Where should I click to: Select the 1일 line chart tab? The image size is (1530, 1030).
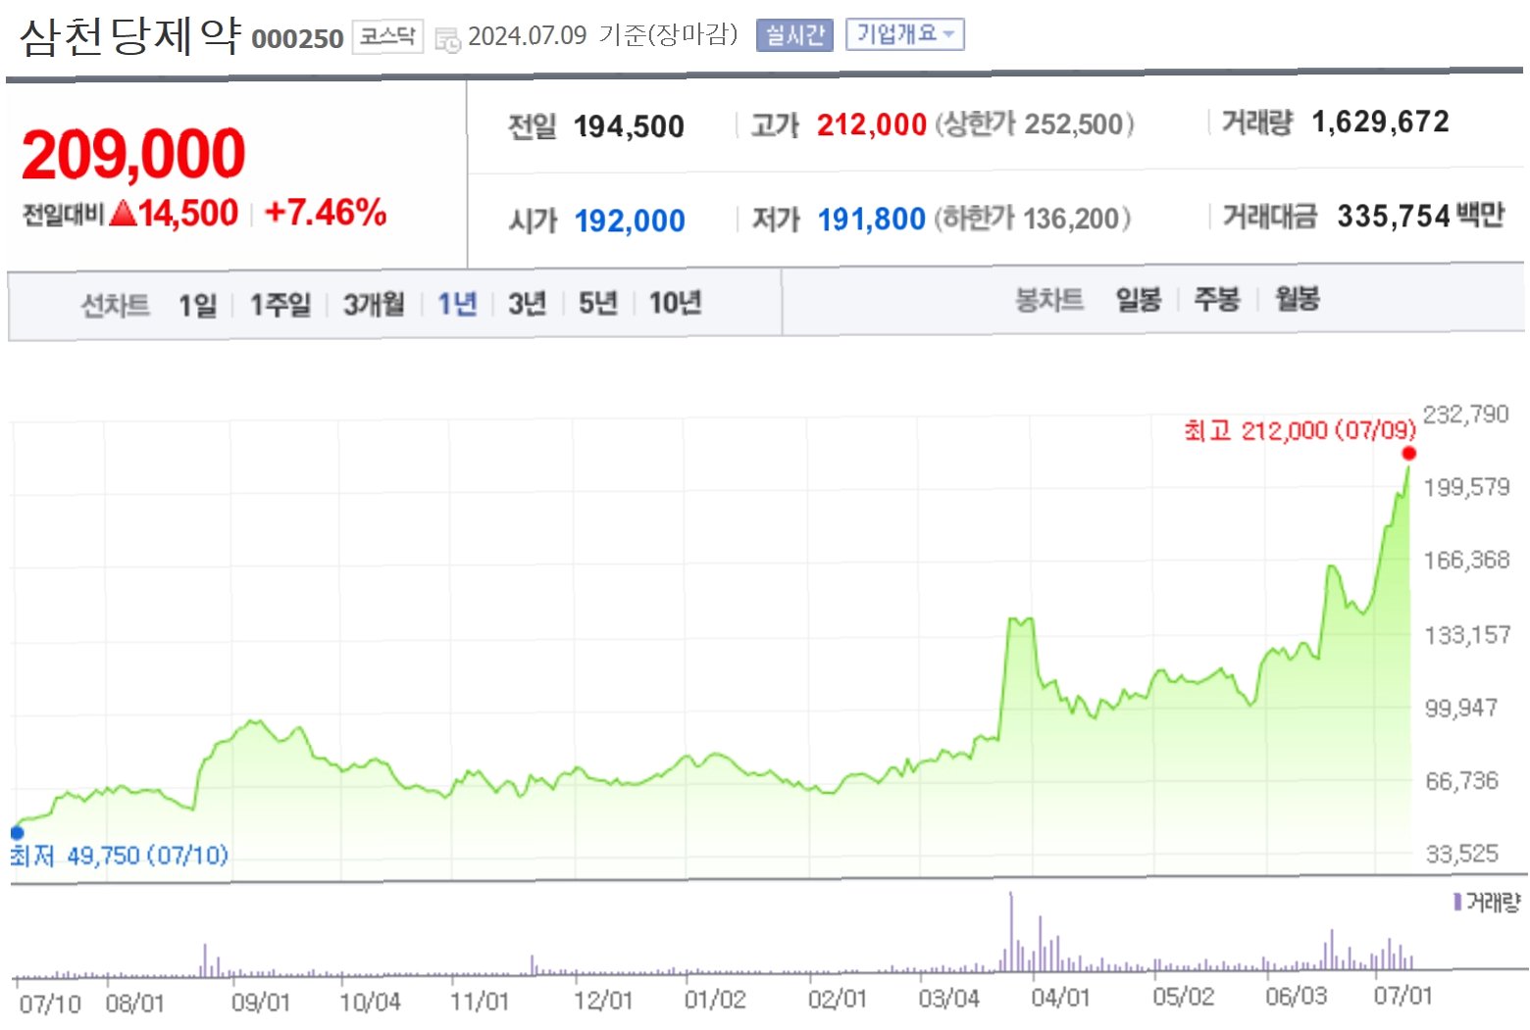(197, 305)
